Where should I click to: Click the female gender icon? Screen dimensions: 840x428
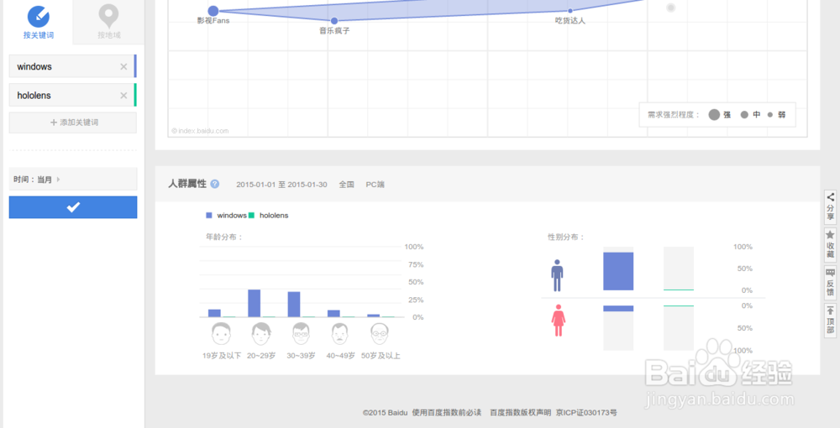(559, 320)
